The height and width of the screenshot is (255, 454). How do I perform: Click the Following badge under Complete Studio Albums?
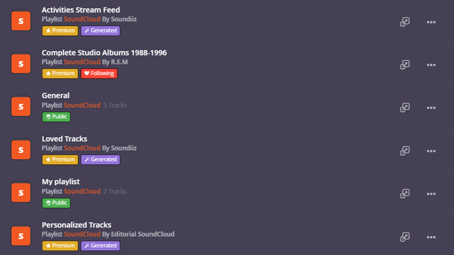click(99, 74)
